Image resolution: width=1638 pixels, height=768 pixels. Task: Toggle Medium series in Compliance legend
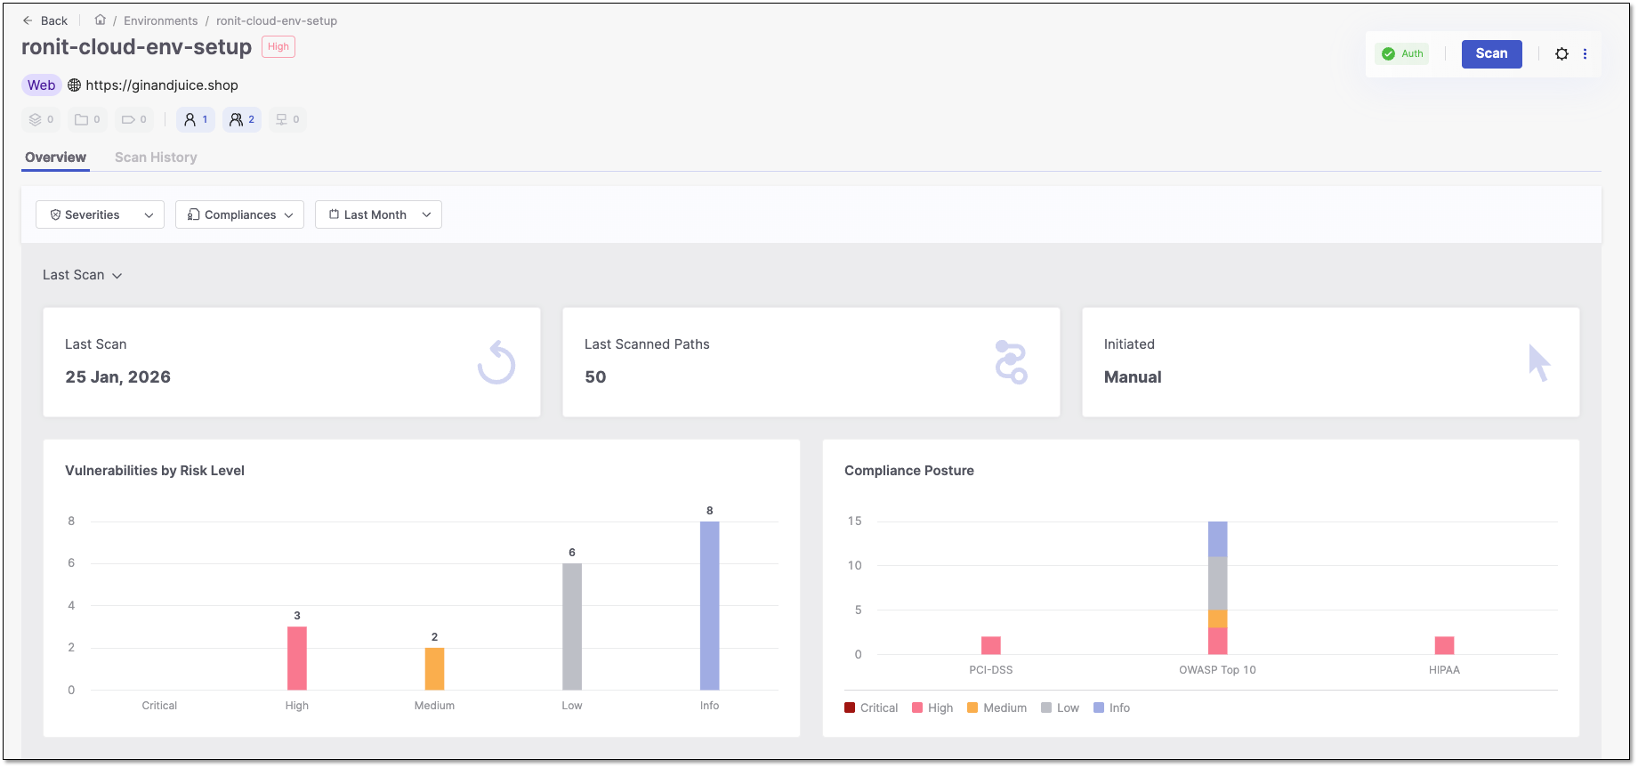pyautogui.click(x=997, y=708)
